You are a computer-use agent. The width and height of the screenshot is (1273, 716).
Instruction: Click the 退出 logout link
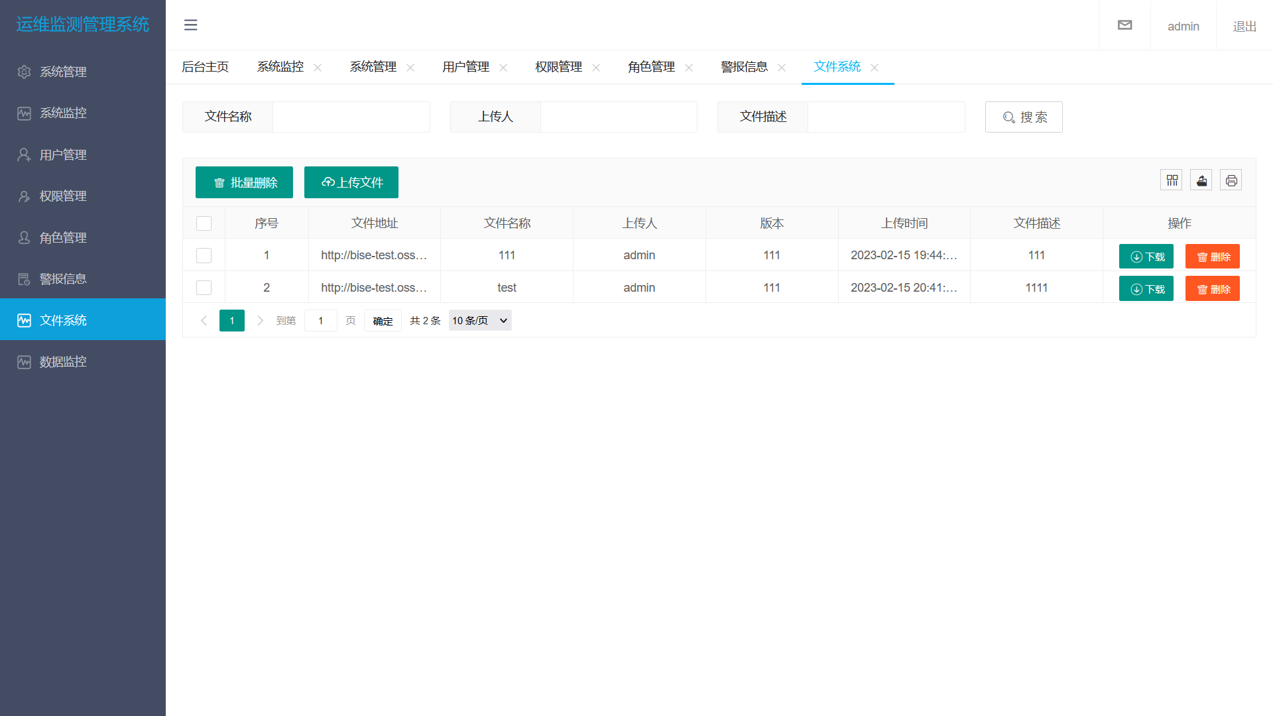1244,27
